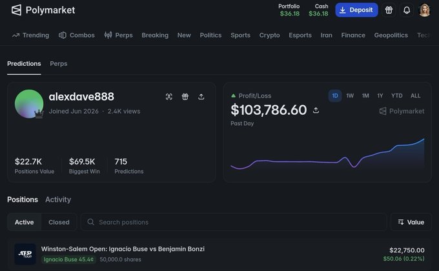Open the user avatar menu
This screenshot has width=439, height=271.
tap(424, 10)
